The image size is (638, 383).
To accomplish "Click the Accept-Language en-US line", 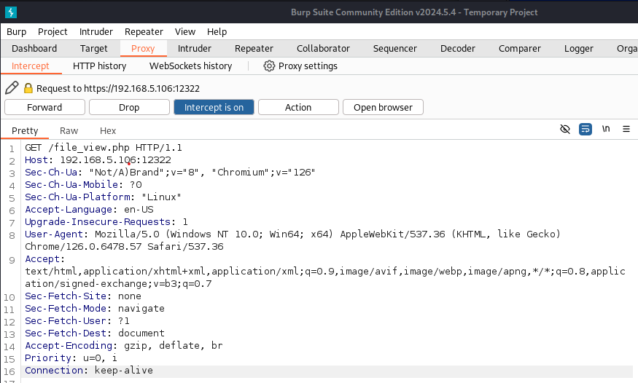I will pos(89,210).
